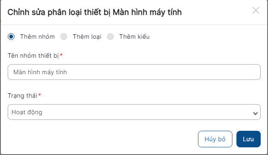Focus the Tên nhóm thiết bị text field
Image resolution: width=268 pixels, height=155 pixels.
click(x=134, y=72)
